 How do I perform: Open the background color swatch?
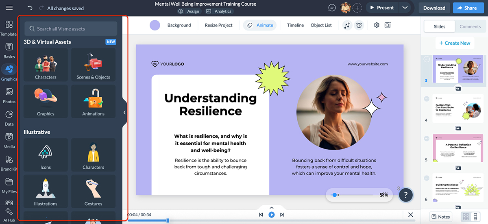(155, 25)
